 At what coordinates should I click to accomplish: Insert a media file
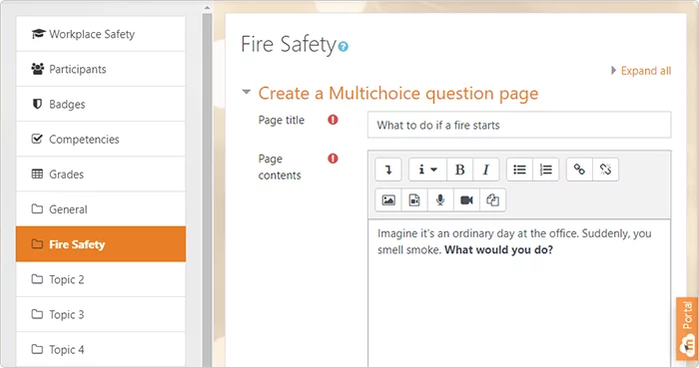414,200
